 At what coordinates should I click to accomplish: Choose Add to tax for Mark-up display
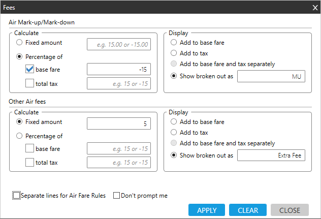[174, 53]
